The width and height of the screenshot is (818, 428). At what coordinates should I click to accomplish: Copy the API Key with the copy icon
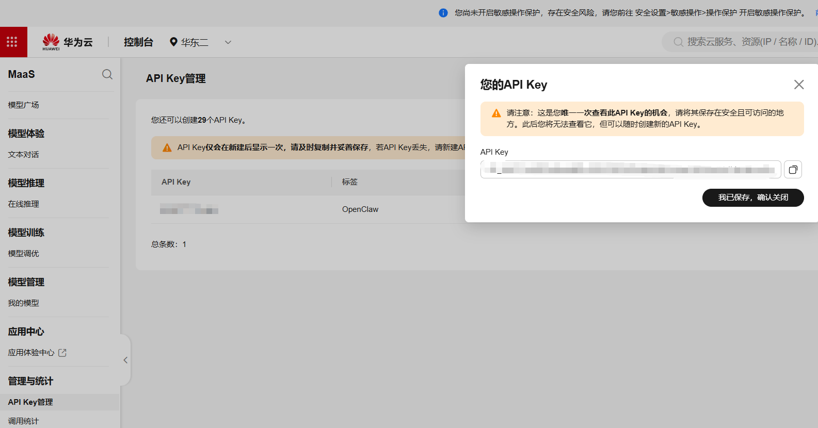pyautogui.click(x=793, y=170)
